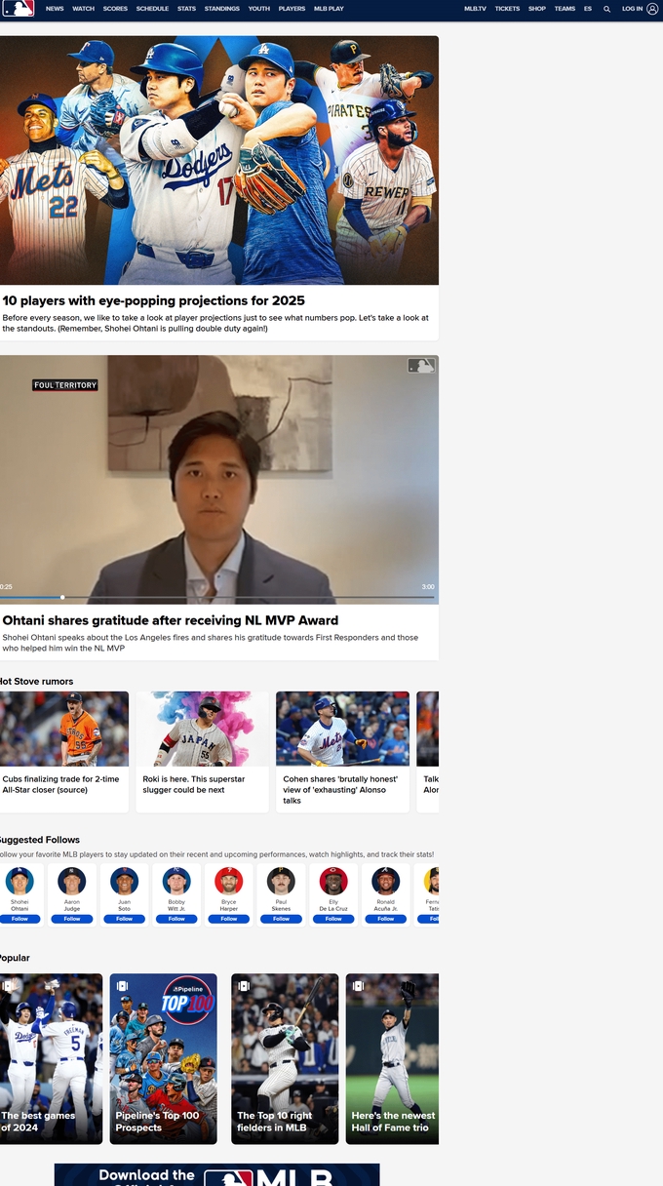Open the 10 players projections hero image
The width and height of the screenshot is (663, 1186).
click(x=219, y=160)
